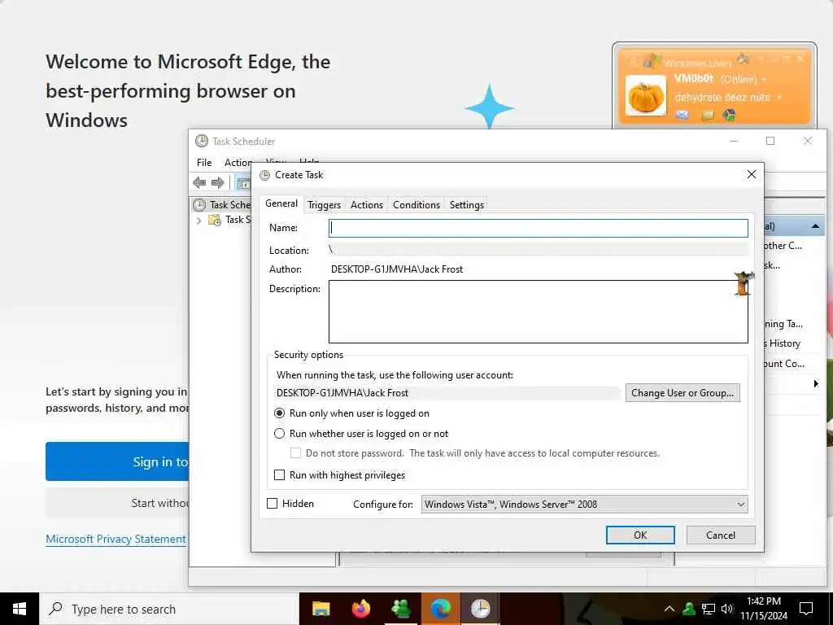
Task: Click the Task Scheduler clock taskbar icon
Action: 480,609
